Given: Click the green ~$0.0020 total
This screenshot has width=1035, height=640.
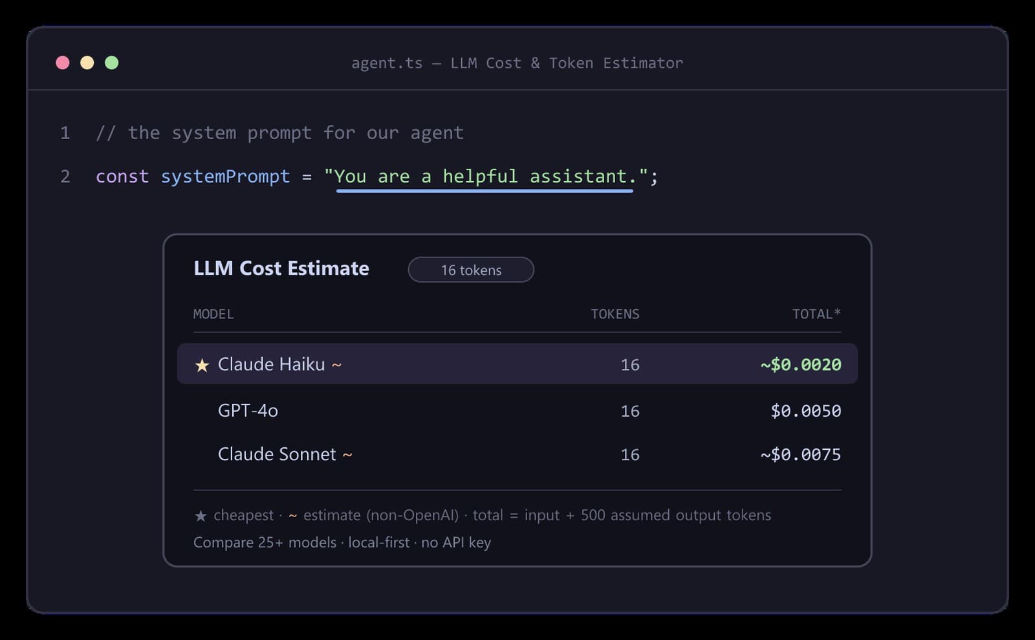Looking at the screenshot, I should coord(801,364).
